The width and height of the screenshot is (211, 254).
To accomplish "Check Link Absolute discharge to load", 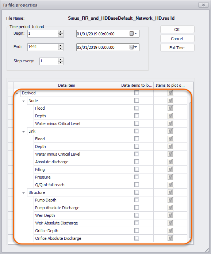I will tap(137, 162).
